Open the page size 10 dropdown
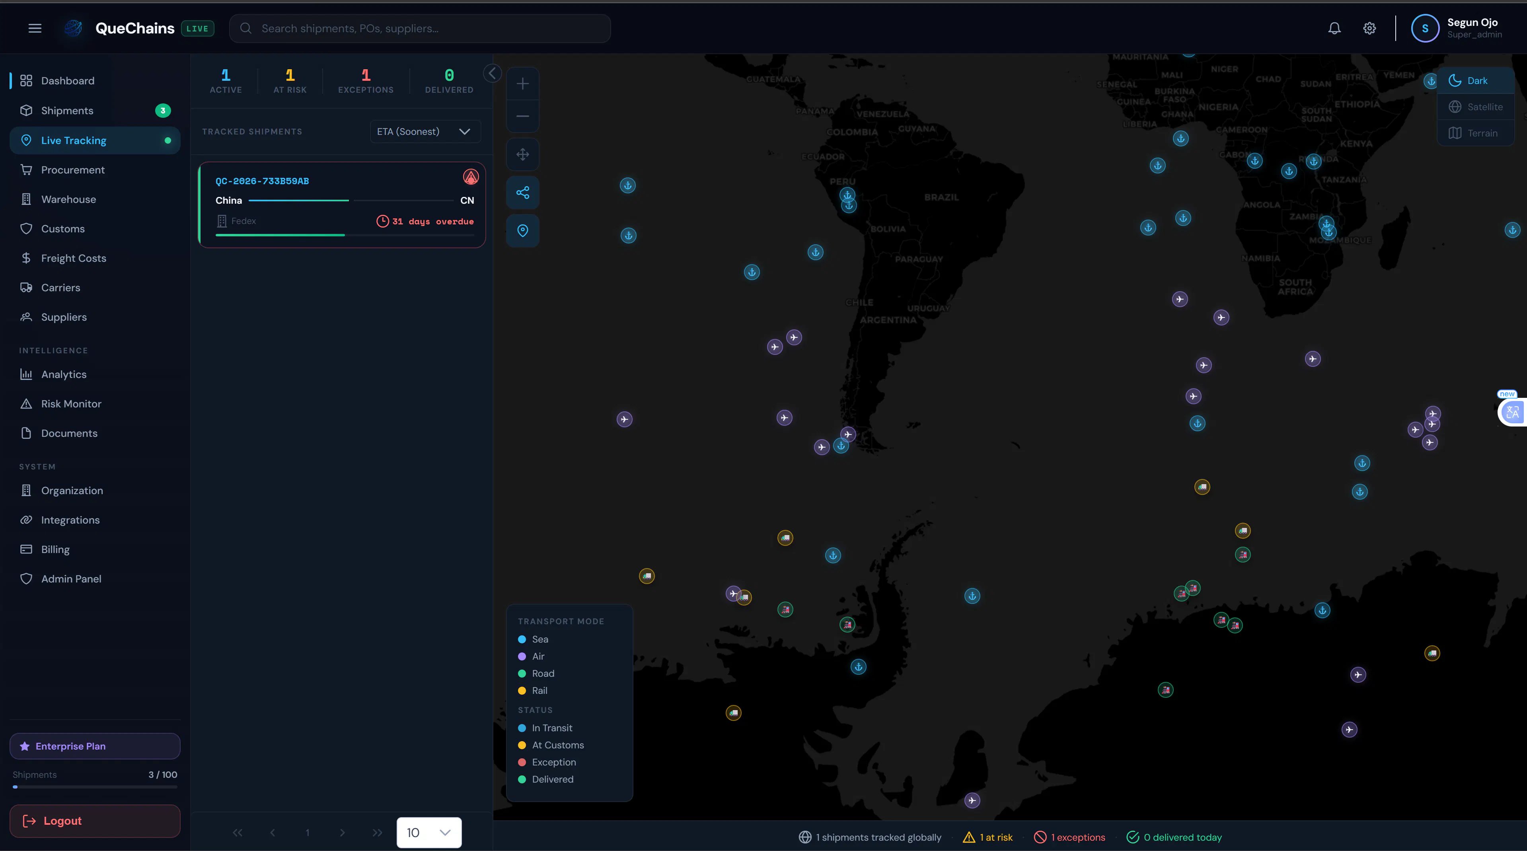The height and width of the screenshot is (851, 1527). coord(428,833)
